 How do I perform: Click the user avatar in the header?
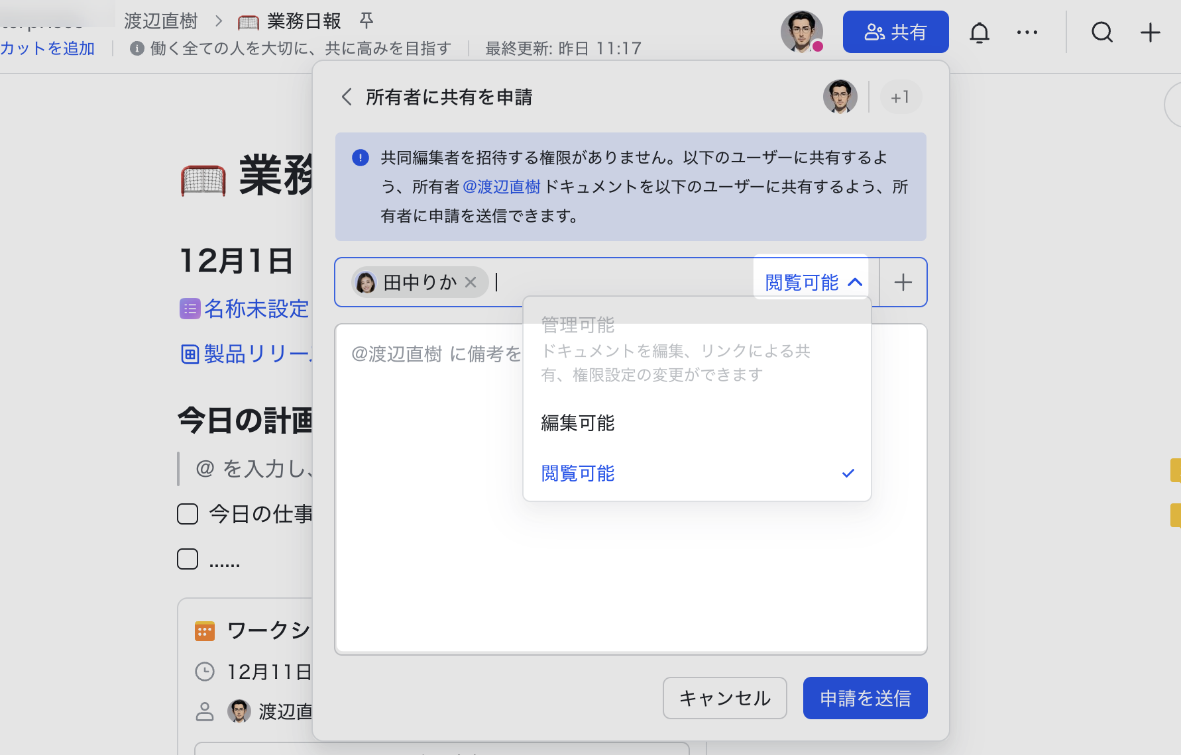[801, 31]
